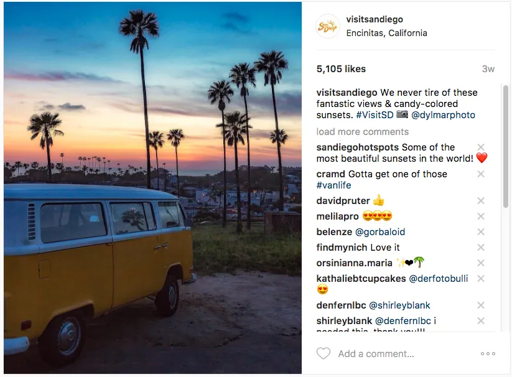The height and width of the screenshot is (377, 512).
Task: Remove findmynich's "Love it" comment
Action: [481, 248]
